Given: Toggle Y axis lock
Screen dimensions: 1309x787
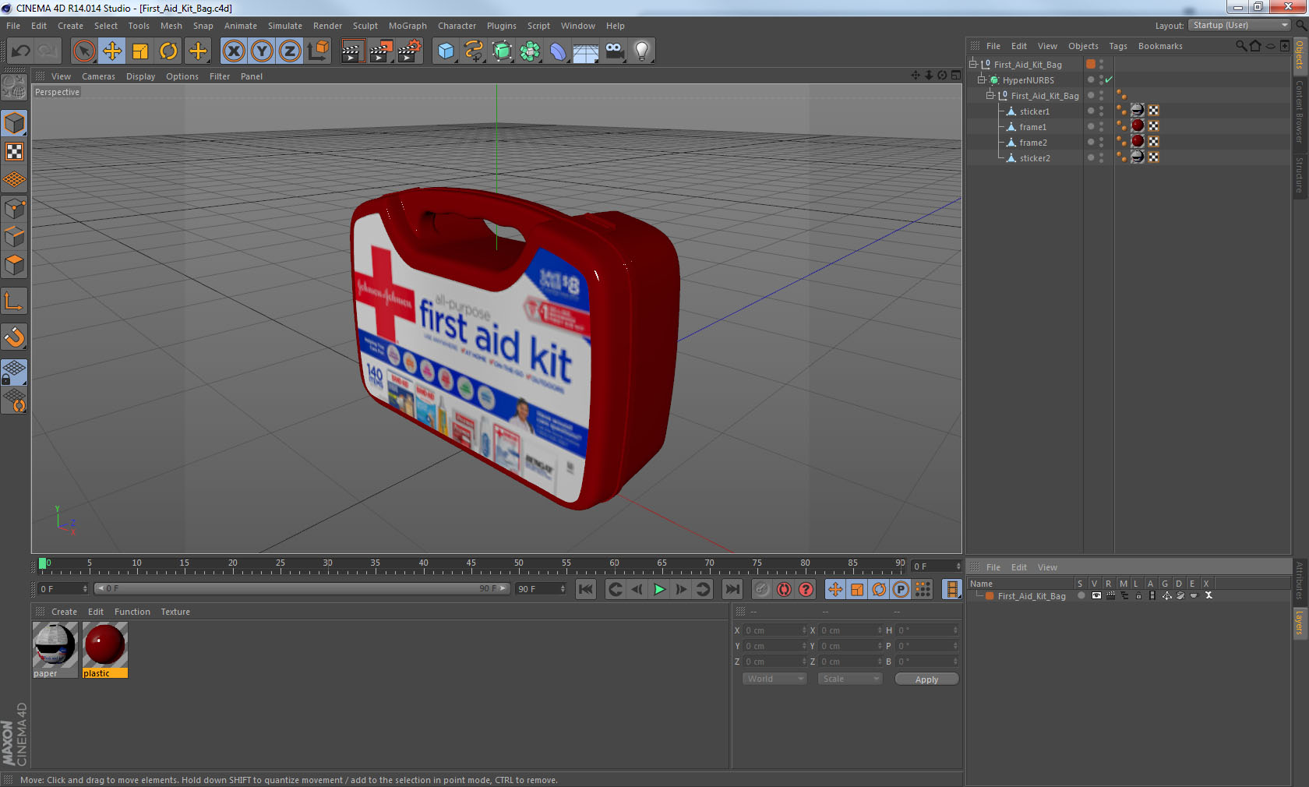Looking at the screenshot, I should coord(262,51).
